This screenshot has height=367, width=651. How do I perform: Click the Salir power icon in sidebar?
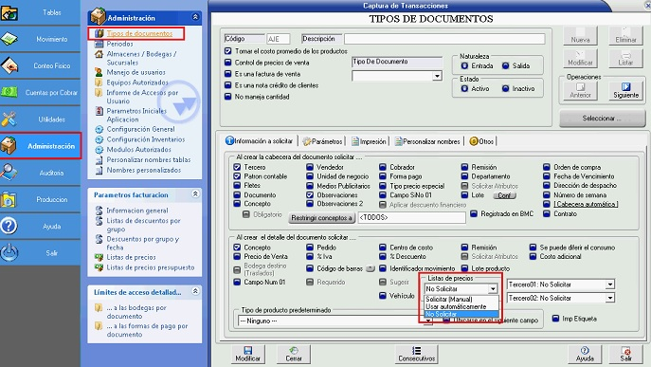click(9, 252)
